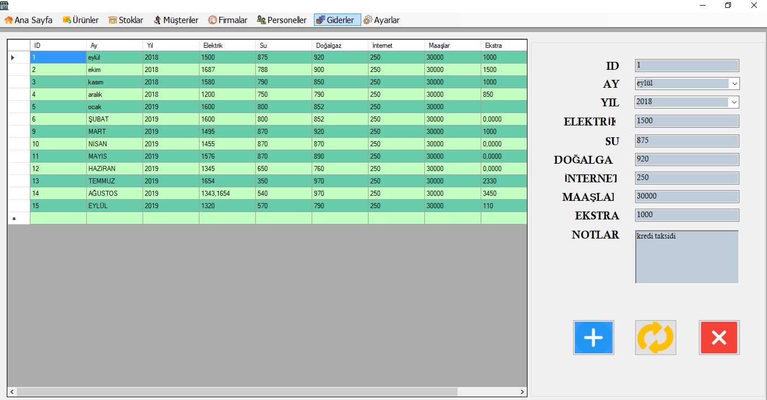
Task: Click the grid's horizontal scrollbar thumb
Action: 237,392
